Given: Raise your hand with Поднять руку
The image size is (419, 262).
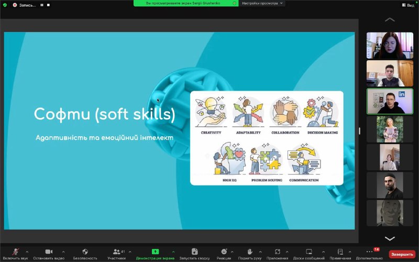Looking at the screenshot, I should 250,252.
